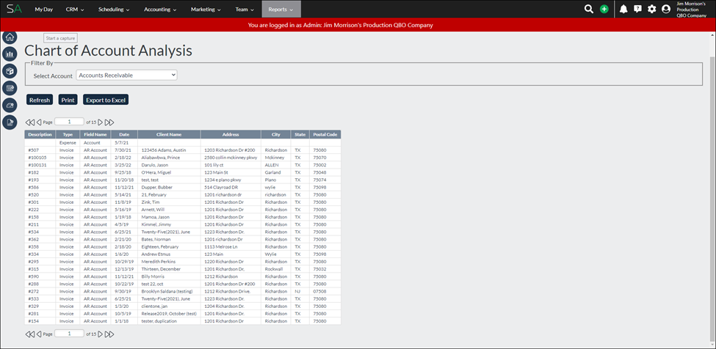Click the Print button
The width and height of the screenshot is (716, 349).
point(68,100)
